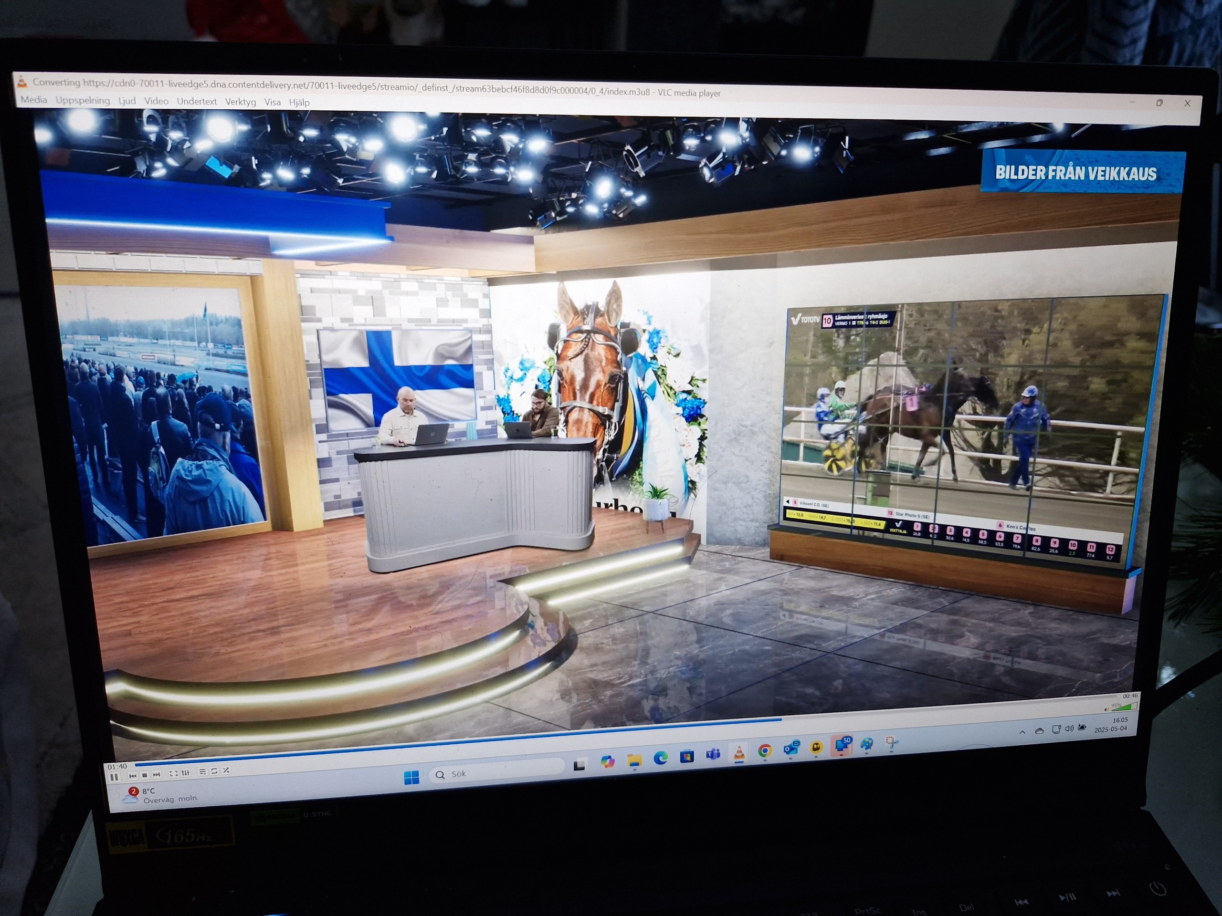Screen dimensions: 1222x916
Task: Restore down the VLC window
Action: coord(1159,103)
